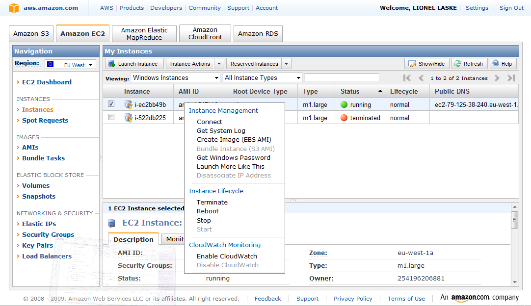Click the instance filter search field
The image size is (531, 306).
click(342, 78)
